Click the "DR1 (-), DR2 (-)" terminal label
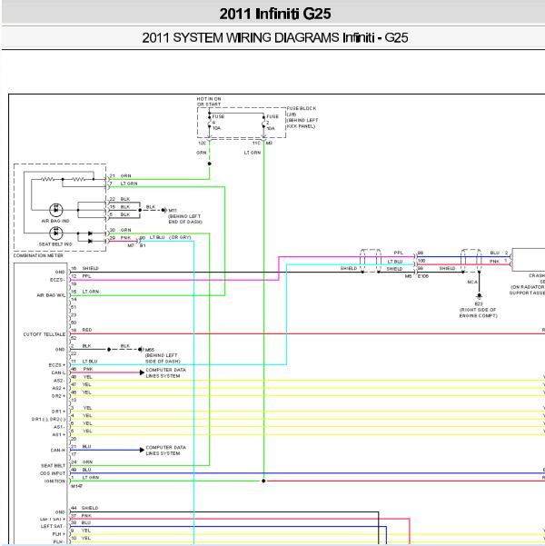This screenshot has height=546, width=545. pyautogui.click(x=48, y=419)
